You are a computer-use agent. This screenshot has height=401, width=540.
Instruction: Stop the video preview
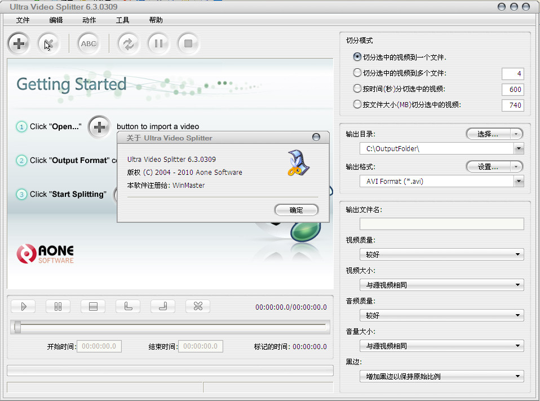point(94,306)
